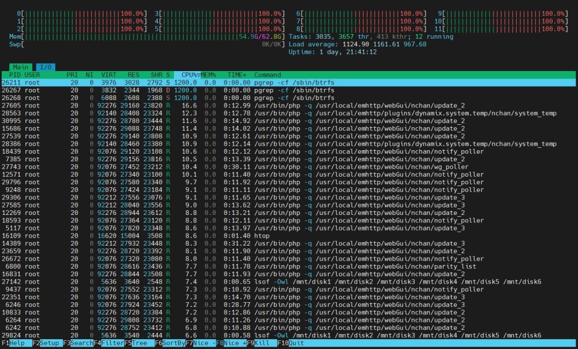The width and height of the screenshot is (578, 349).
Task: Activate F3 Search
Action: pyautogui.click(x=78, y=343)
